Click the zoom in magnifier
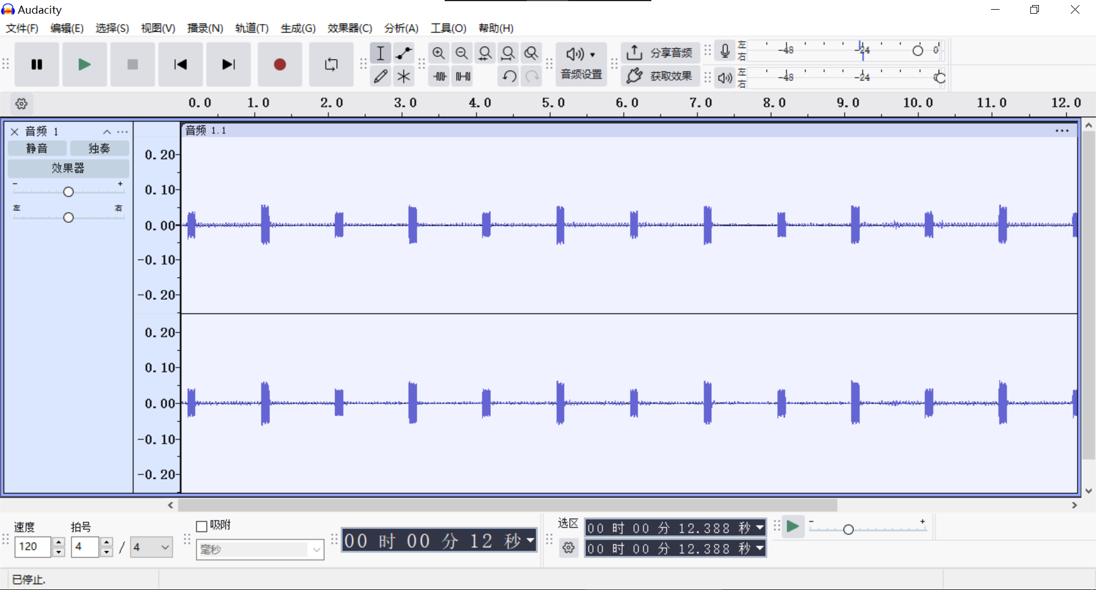The height and width of the screenshot is (590, 1096). pos(438,53)
